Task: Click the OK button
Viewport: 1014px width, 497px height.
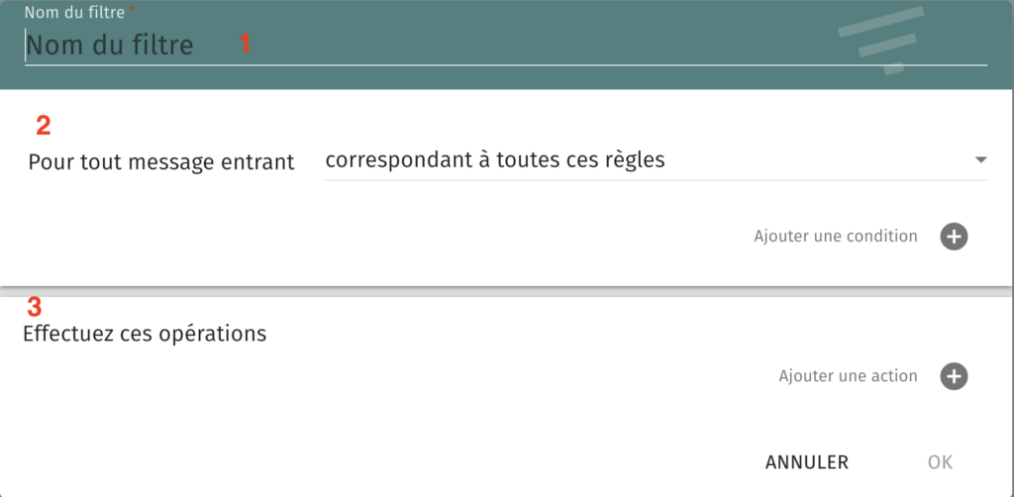Action: click(x=940, y=462)
